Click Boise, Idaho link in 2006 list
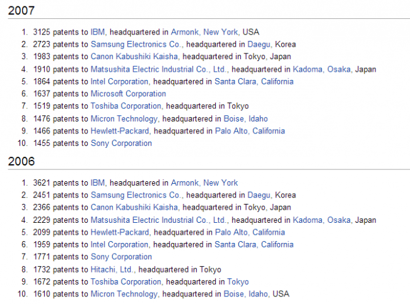410x304 pixels. click(246, 294)
